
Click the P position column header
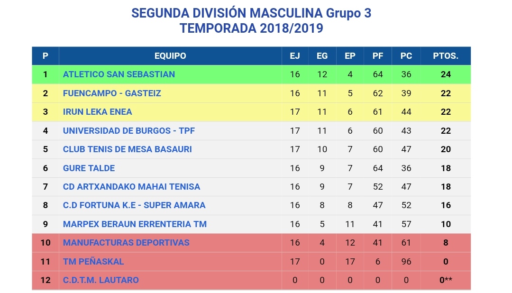46,56
